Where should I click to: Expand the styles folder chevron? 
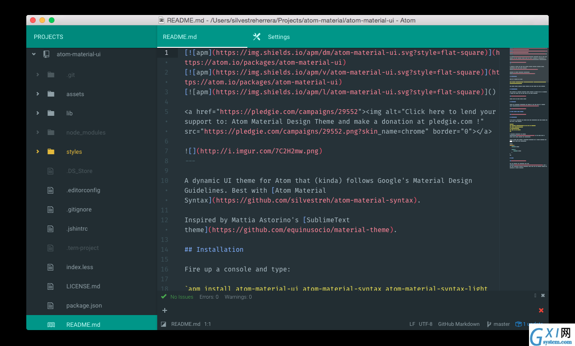(38, 151)
